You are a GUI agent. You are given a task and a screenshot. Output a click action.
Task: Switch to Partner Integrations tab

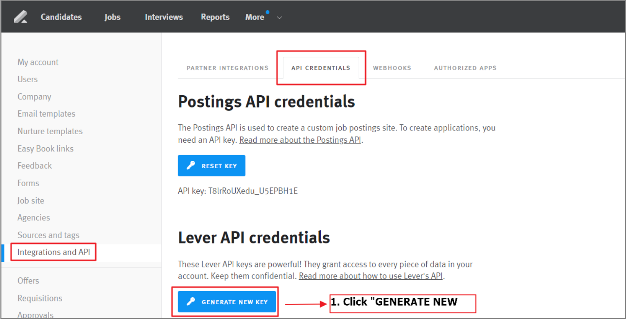tap(227, 68)
